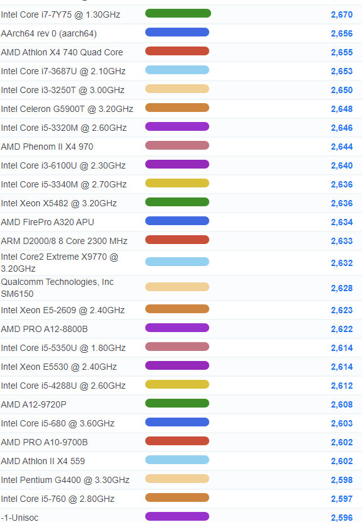Open AMD Athlon II X4 559
The height and width of the screenshot is (522, 362).
click(43, 461)
